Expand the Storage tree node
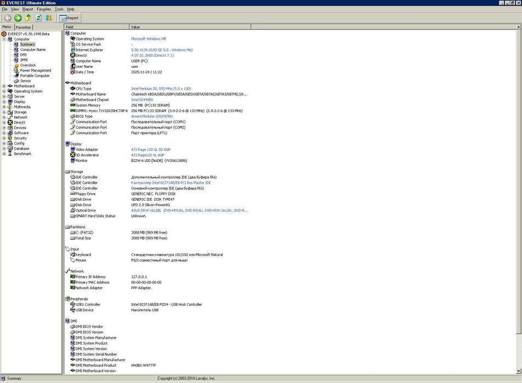Screen dimensions: 522x383 click(x=4, y=112)
